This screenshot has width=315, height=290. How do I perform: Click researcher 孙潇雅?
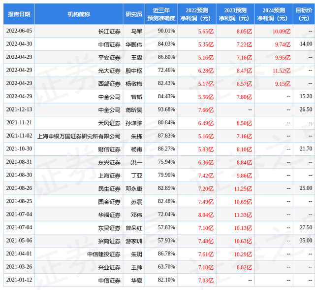134,123
